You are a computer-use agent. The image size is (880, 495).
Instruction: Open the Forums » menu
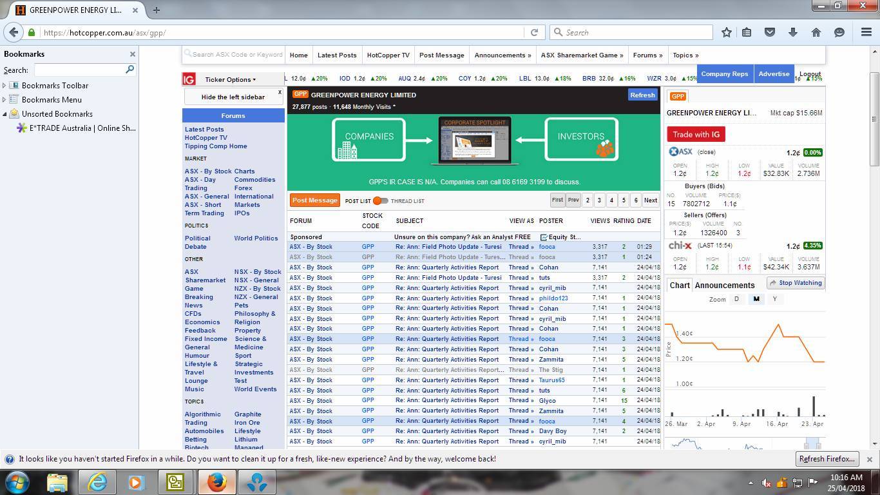click(647, 55)
